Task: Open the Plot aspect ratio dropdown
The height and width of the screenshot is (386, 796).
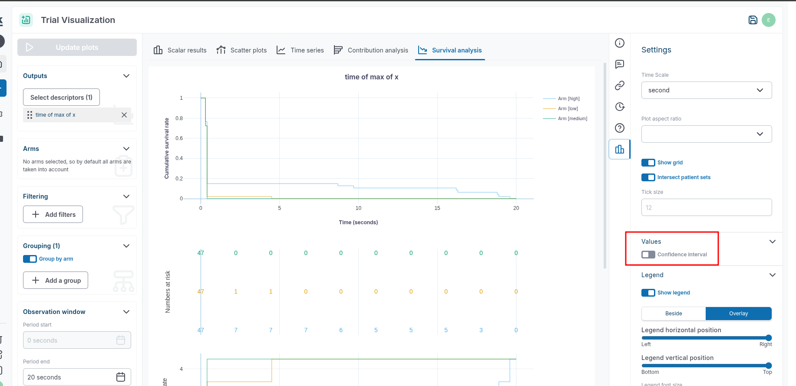Action: point(707,134)
